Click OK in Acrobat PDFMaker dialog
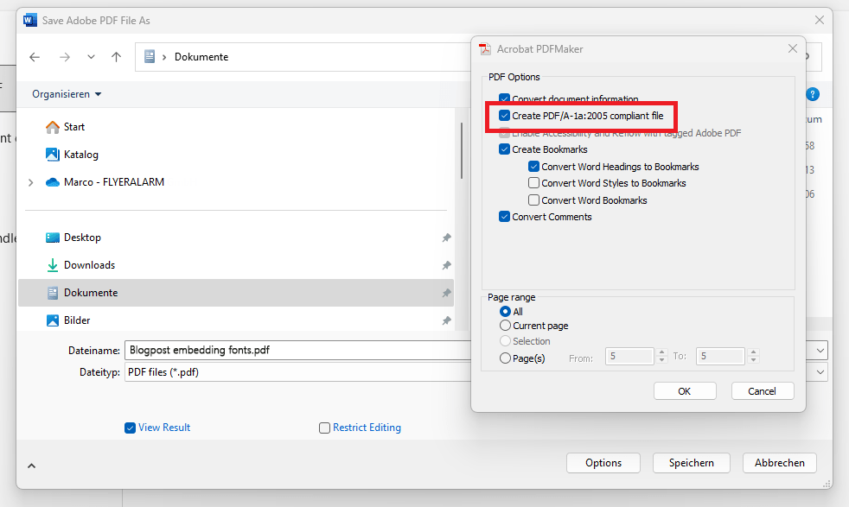849x507 pixels. coord(685,391)
